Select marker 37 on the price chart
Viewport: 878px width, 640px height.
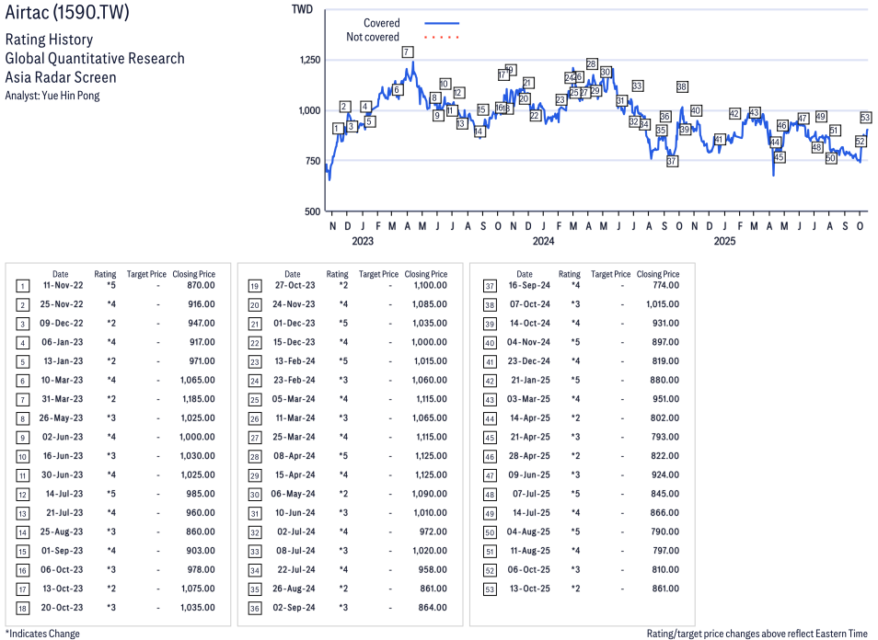(672, 161)
